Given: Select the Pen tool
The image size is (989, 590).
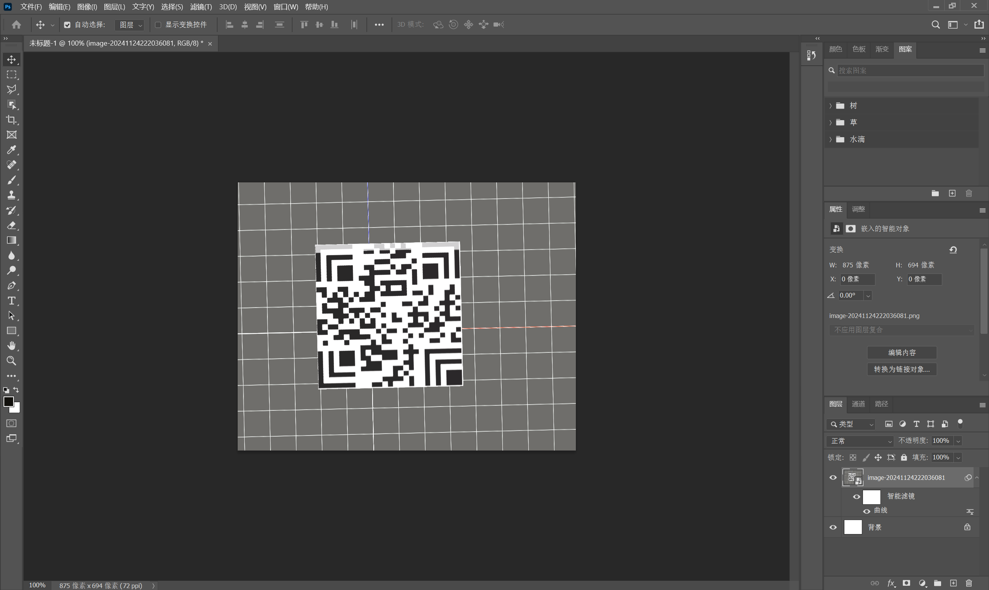Looking at the screenshot, I should [12, 286].
